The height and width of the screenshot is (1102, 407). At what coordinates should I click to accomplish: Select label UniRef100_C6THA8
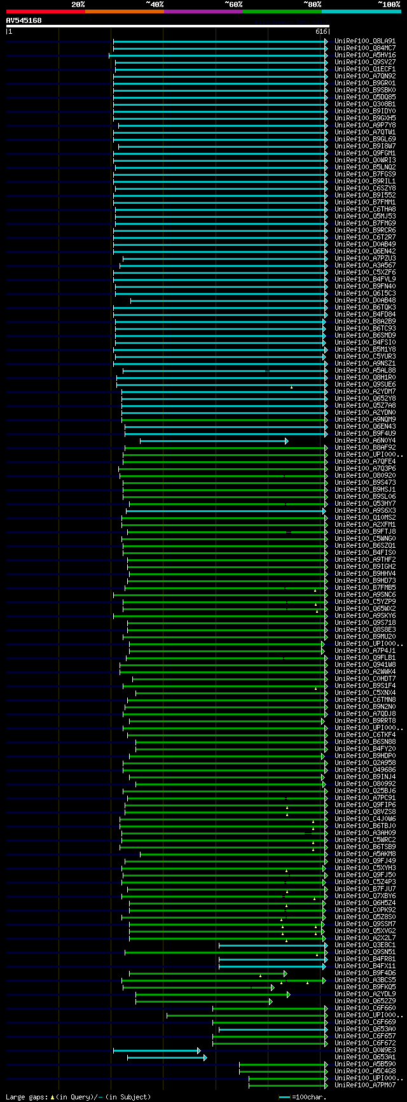tap(365, 209)
